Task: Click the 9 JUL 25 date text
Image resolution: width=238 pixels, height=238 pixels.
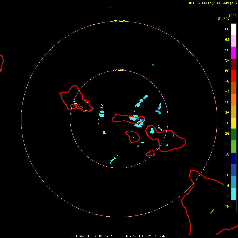Action: pos(143,236)
